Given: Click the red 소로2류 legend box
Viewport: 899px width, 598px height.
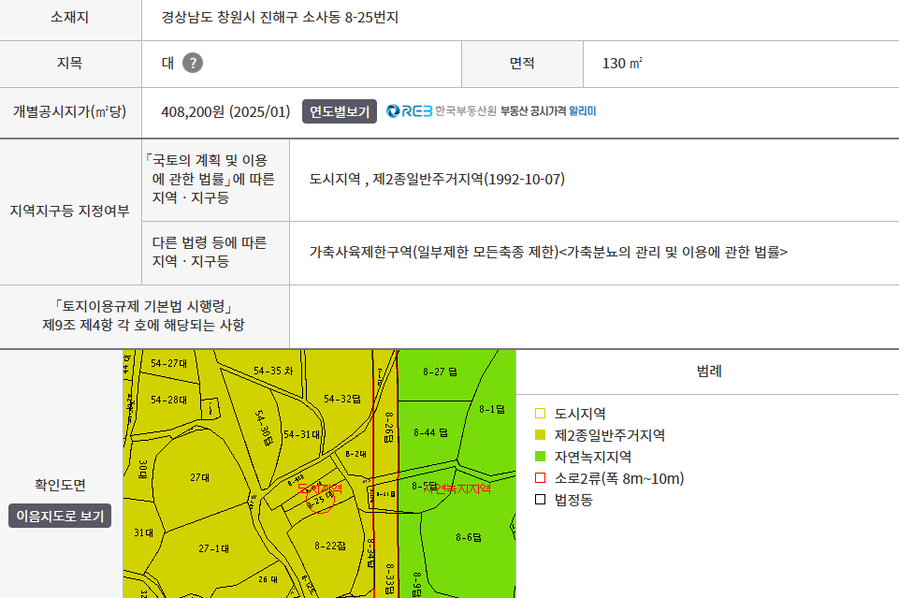Looking at the screenshot, I should (x=540, y=479).
